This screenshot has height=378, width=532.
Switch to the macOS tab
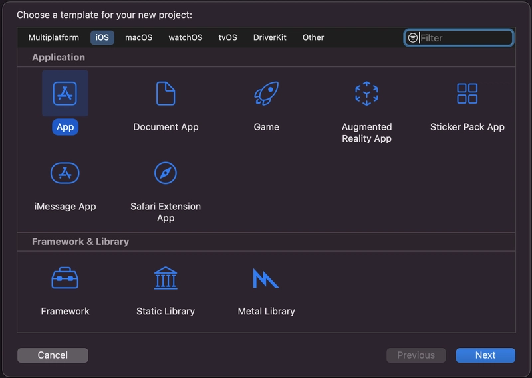tap(138, 38)
